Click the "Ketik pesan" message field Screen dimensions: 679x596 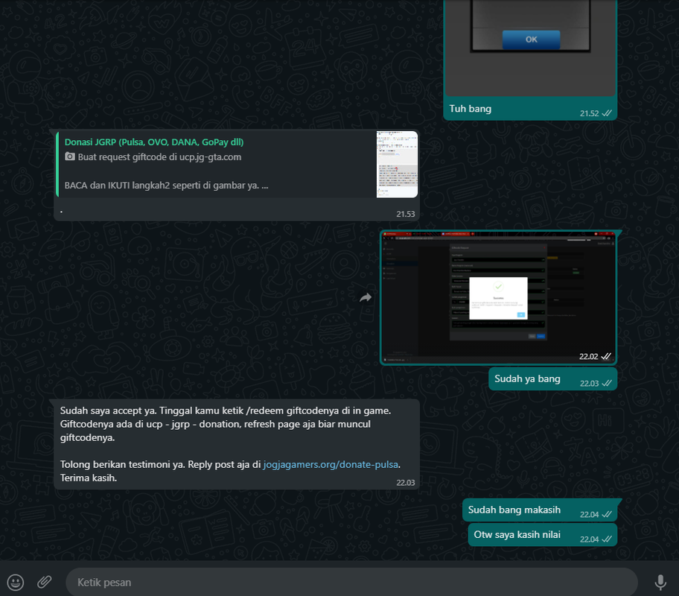tap(351, 582)
